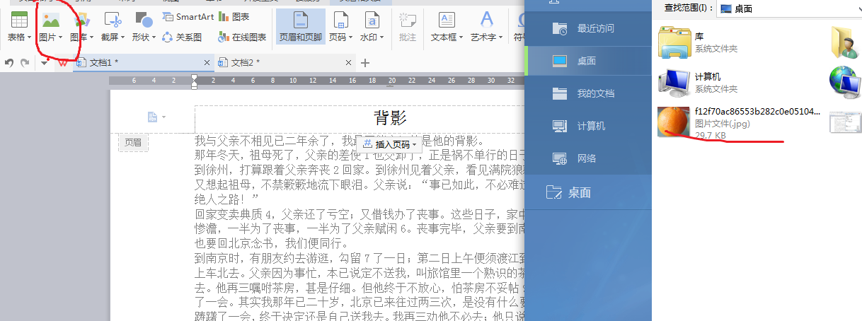This screenshot has width=862, height=321.
Task: Select 计算机 in the dialog sidebar
Action: [x=589, y=126]
